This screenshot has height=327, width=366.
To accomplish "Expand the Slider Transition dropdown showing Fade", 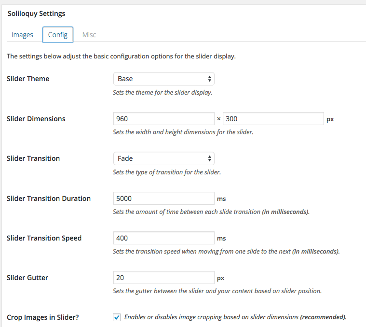I will (163, 158).
